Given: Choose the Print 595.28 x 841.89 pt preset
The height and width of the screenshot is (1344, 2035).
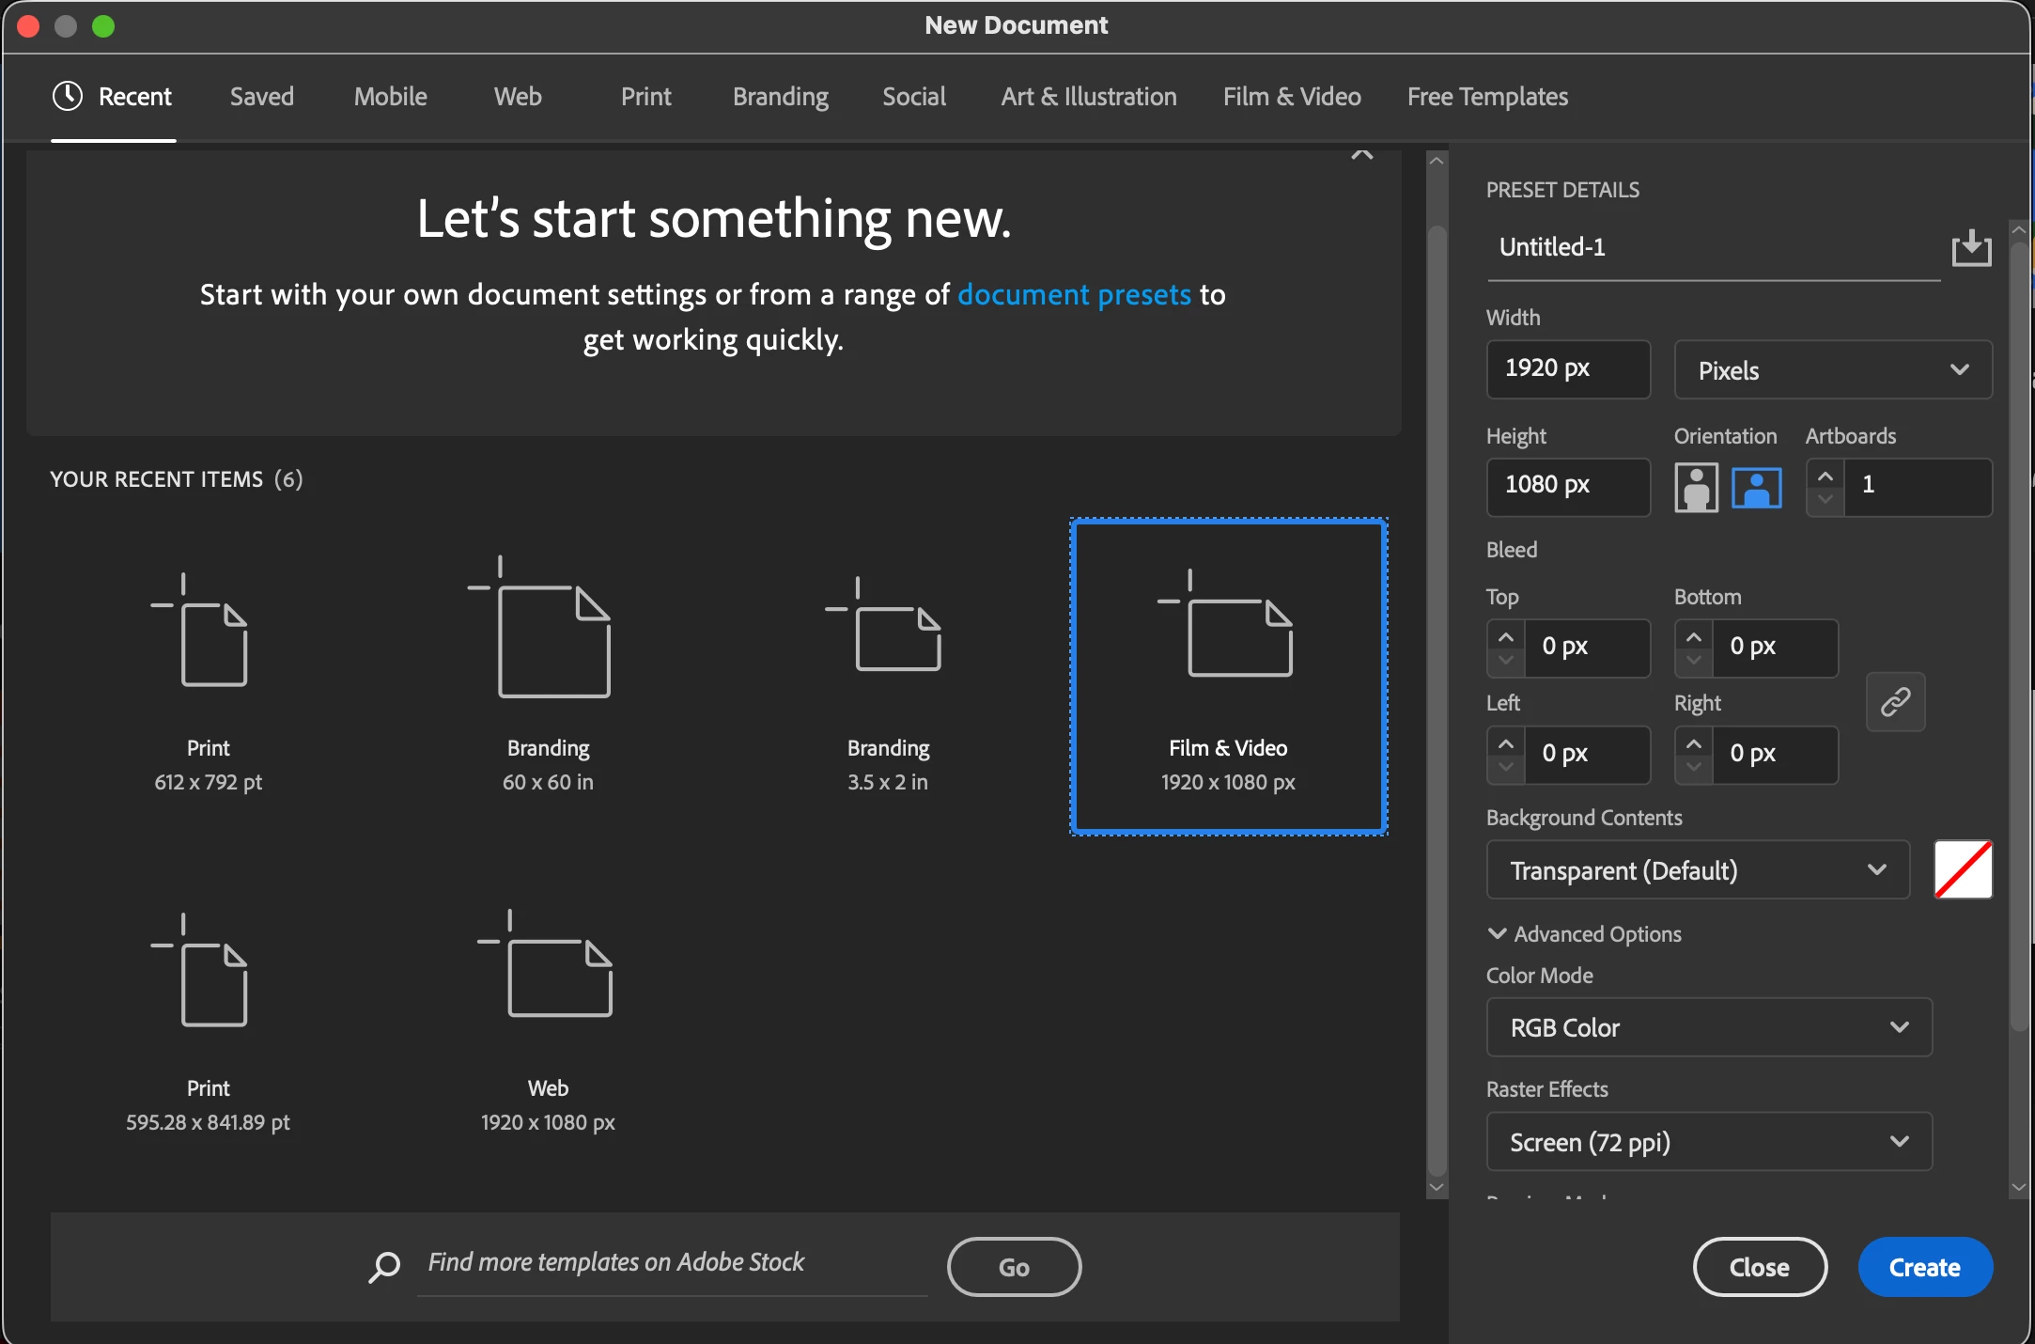Looking at the screenshot, I should (x=208, y=1017).
